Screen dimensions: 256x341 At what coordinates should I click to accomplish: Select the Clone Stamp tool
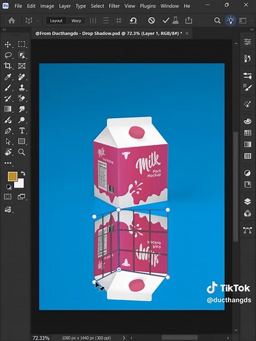tap(22, 88)
